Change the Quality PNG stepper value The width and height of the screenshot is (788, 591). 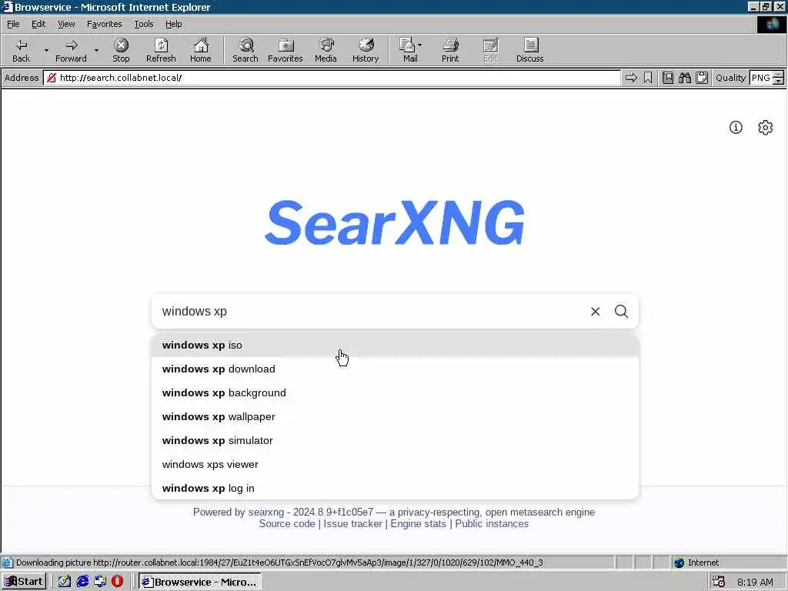pos(778,78)
